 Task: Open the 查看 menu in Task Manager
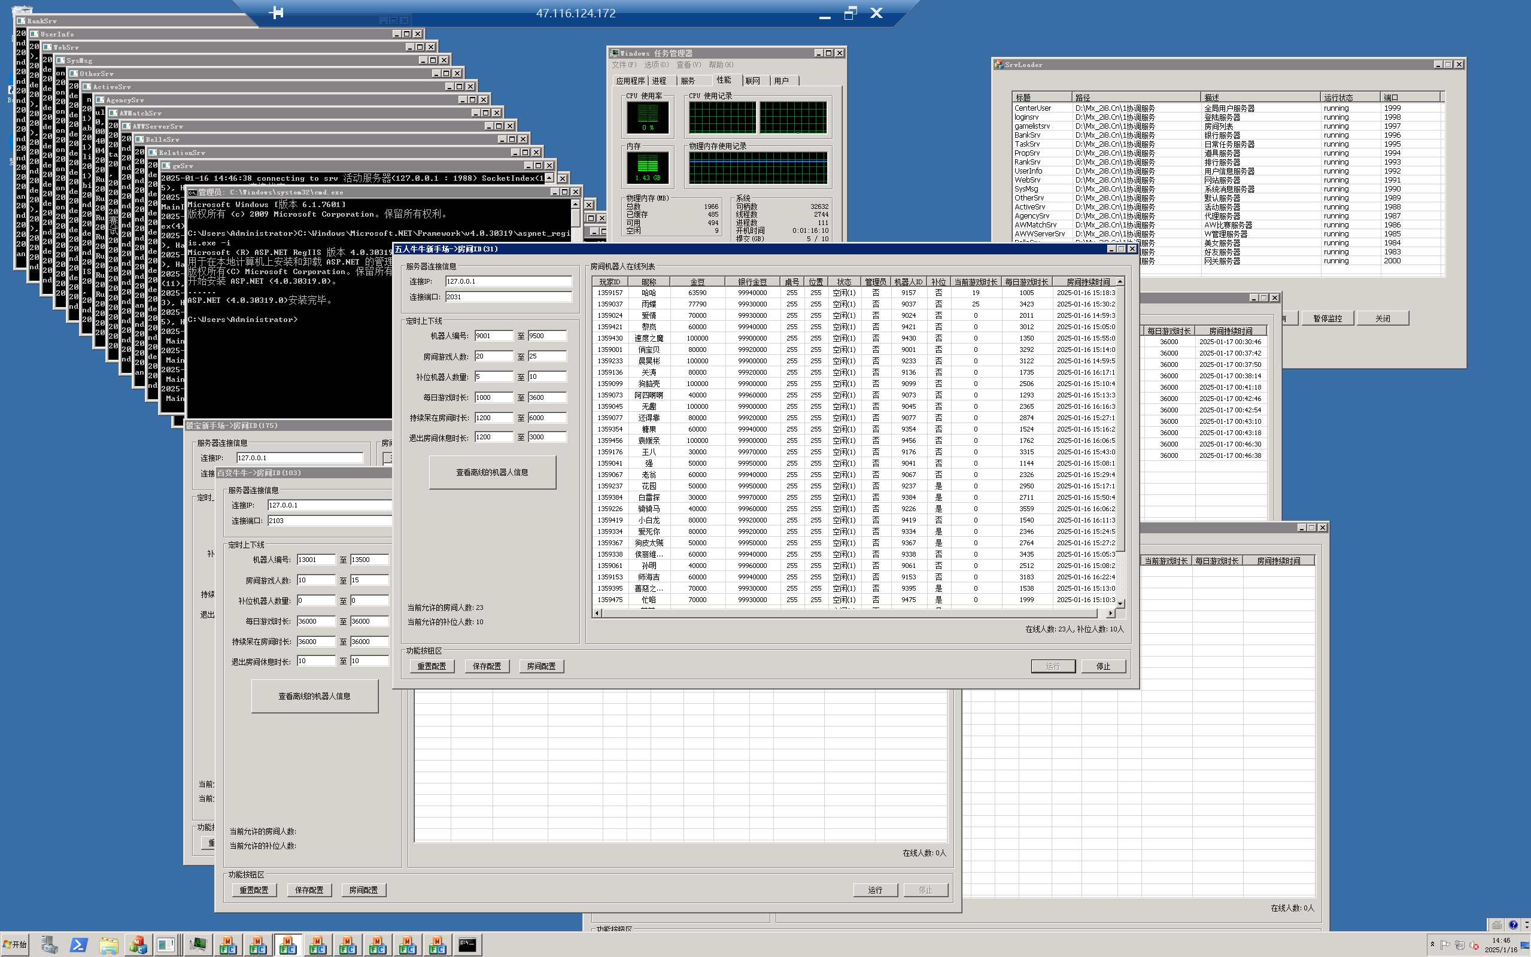(689, 65)
